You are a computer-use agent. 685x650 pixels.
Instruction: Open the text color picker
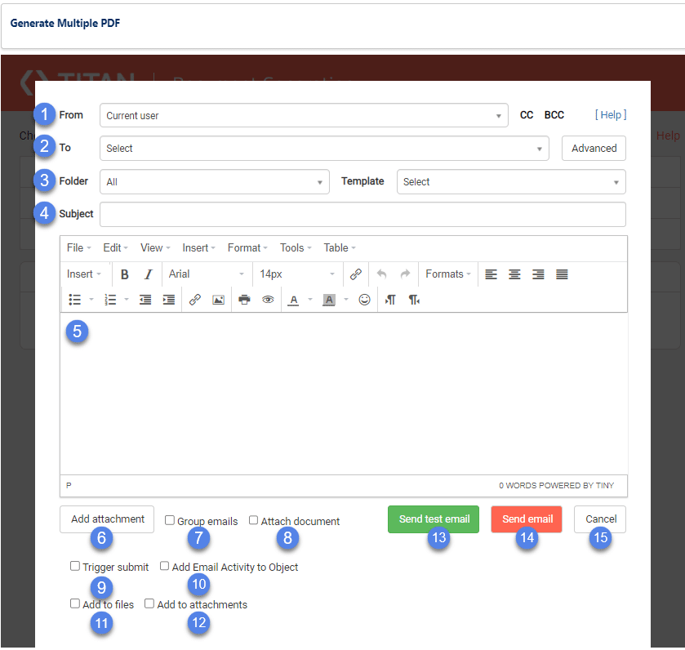pyautogui.click(x=294, y=300)
